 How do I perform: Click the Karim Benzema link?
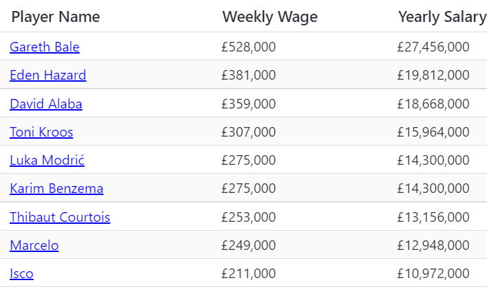tap(56, 188)
